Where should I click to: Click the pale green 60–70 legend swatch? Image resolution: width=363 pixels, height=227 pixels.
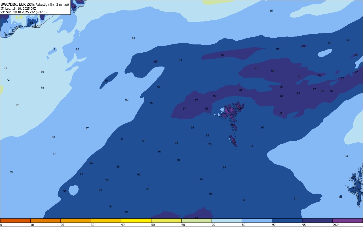[197, 220]
